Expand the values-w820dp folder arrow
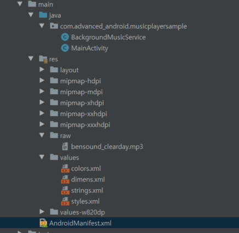This screenshot has width=239, height=233. click(42, 212)
